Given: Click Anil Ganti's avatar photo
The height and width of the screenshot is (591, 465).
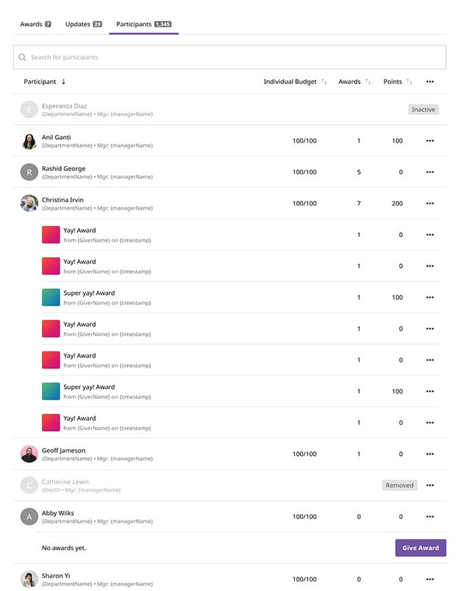Looking at the screenshot, I should (x=29, y=141).
